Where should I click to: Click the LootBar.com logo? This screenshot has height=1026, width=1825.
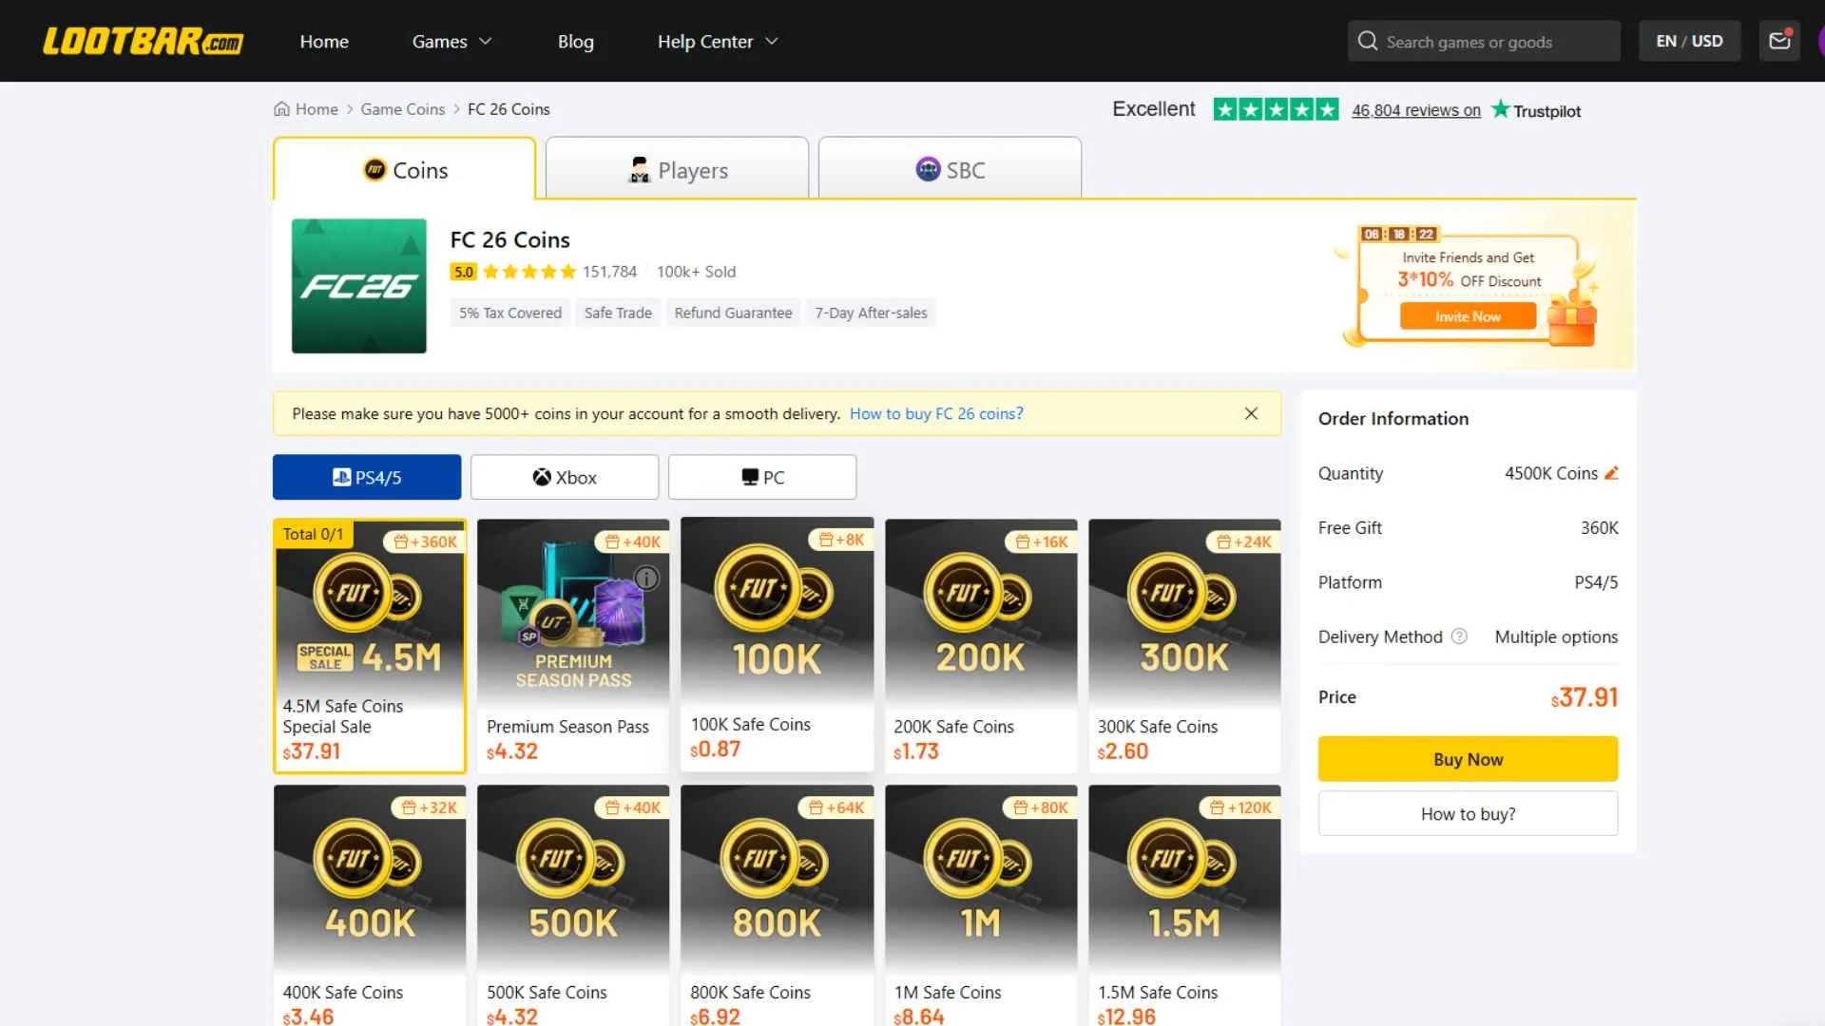click(143, 41)
